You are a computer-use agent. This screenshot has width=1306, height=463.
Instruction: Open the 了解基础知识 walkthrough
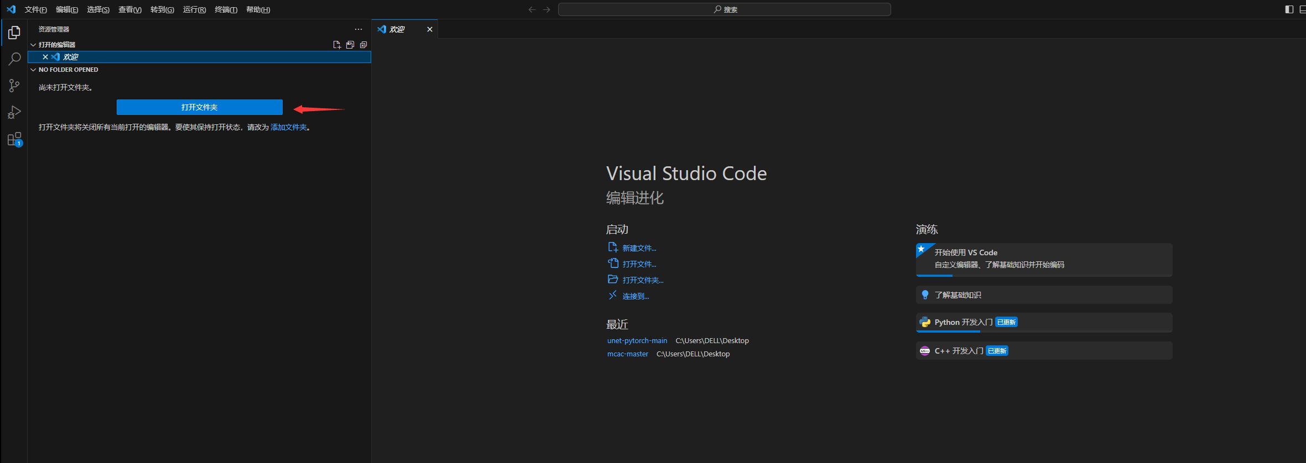[1044, 295]
